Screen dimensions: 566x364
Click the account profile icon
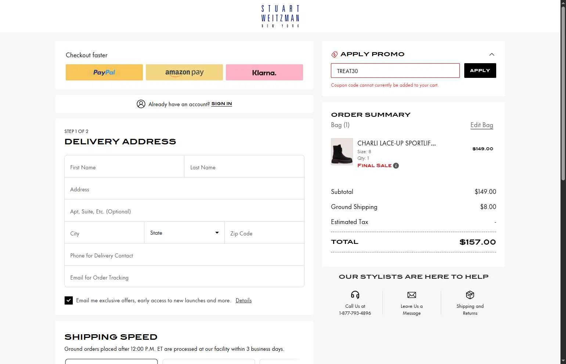click(141, 104)
